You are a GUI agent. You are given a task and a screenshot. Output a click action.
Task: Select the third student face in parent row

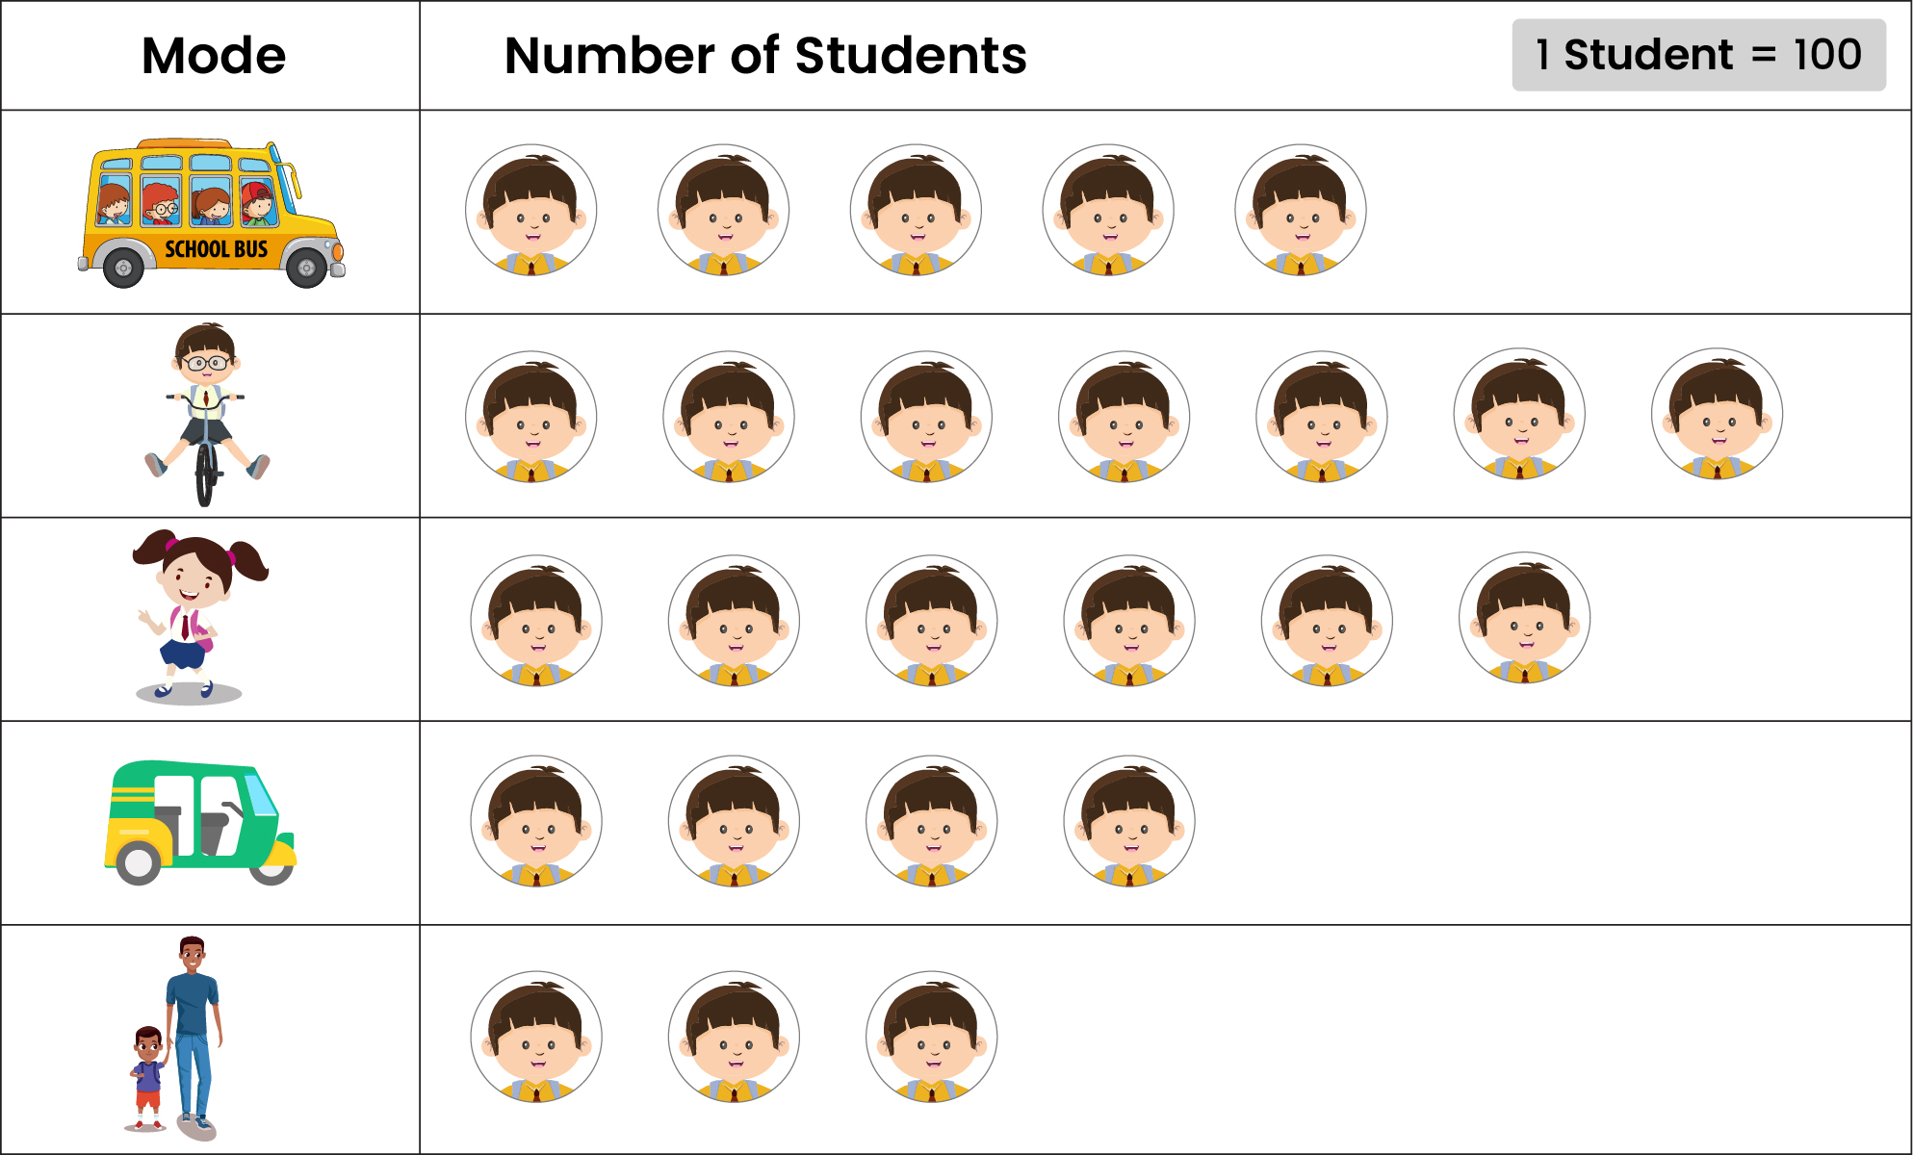[x=931, y=1037]
